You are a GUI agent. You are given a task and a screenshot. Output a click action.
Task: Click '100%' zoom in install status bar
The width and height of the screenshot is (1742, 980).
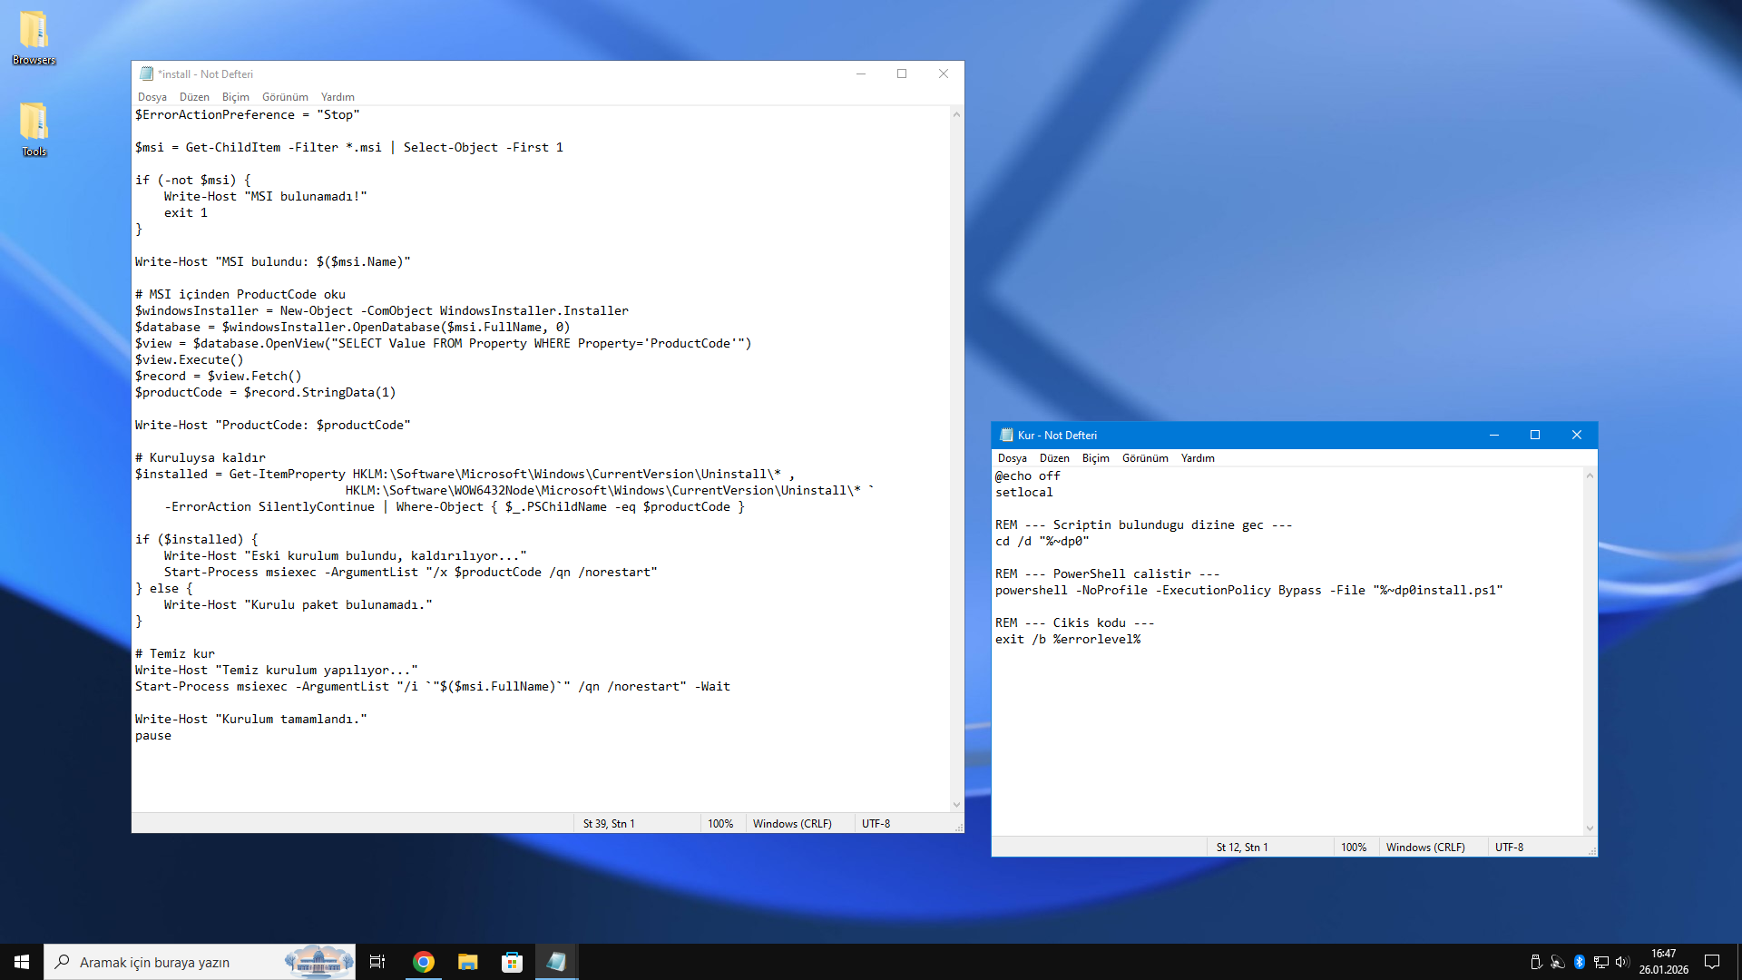pos(720,824)
